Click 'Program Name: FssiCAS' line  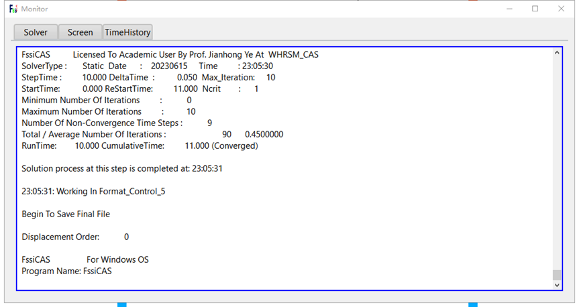(67, 271)
